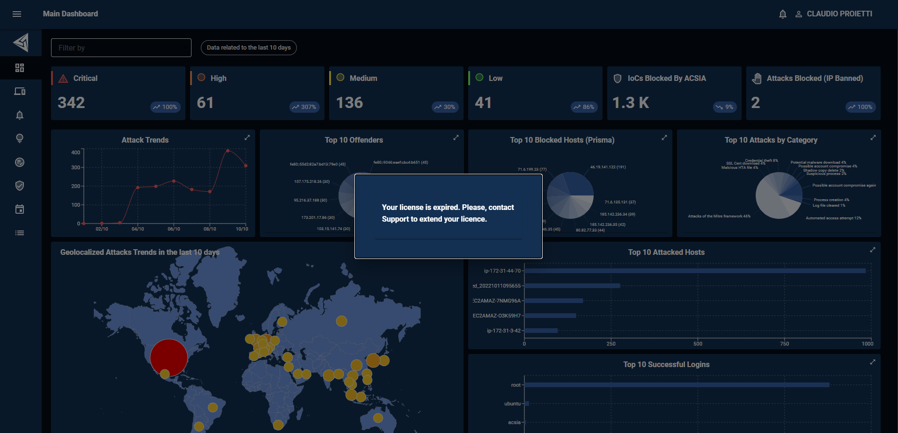Expand Top 10 Attacks by Category chart

coord(873,137)
